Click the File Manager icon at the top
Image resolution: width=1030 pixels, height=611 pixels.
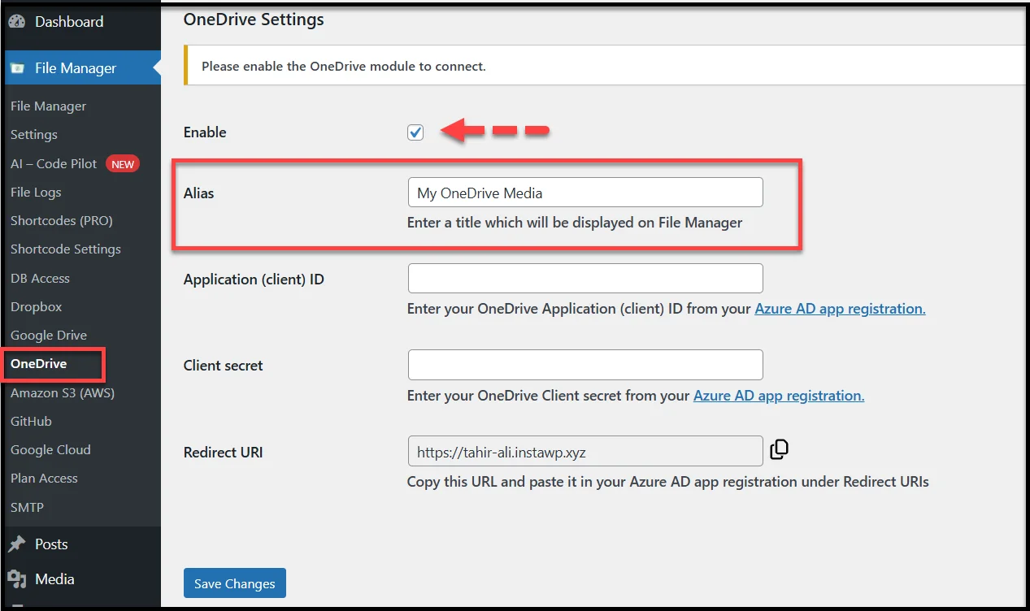(x=17, y=67)
